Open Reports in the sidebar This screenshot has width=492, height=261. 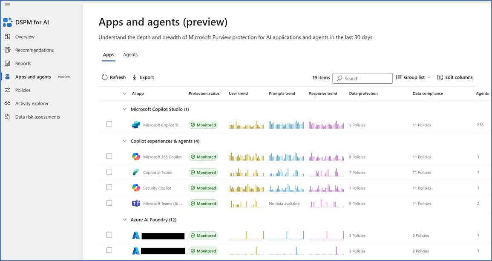point(23,63)
